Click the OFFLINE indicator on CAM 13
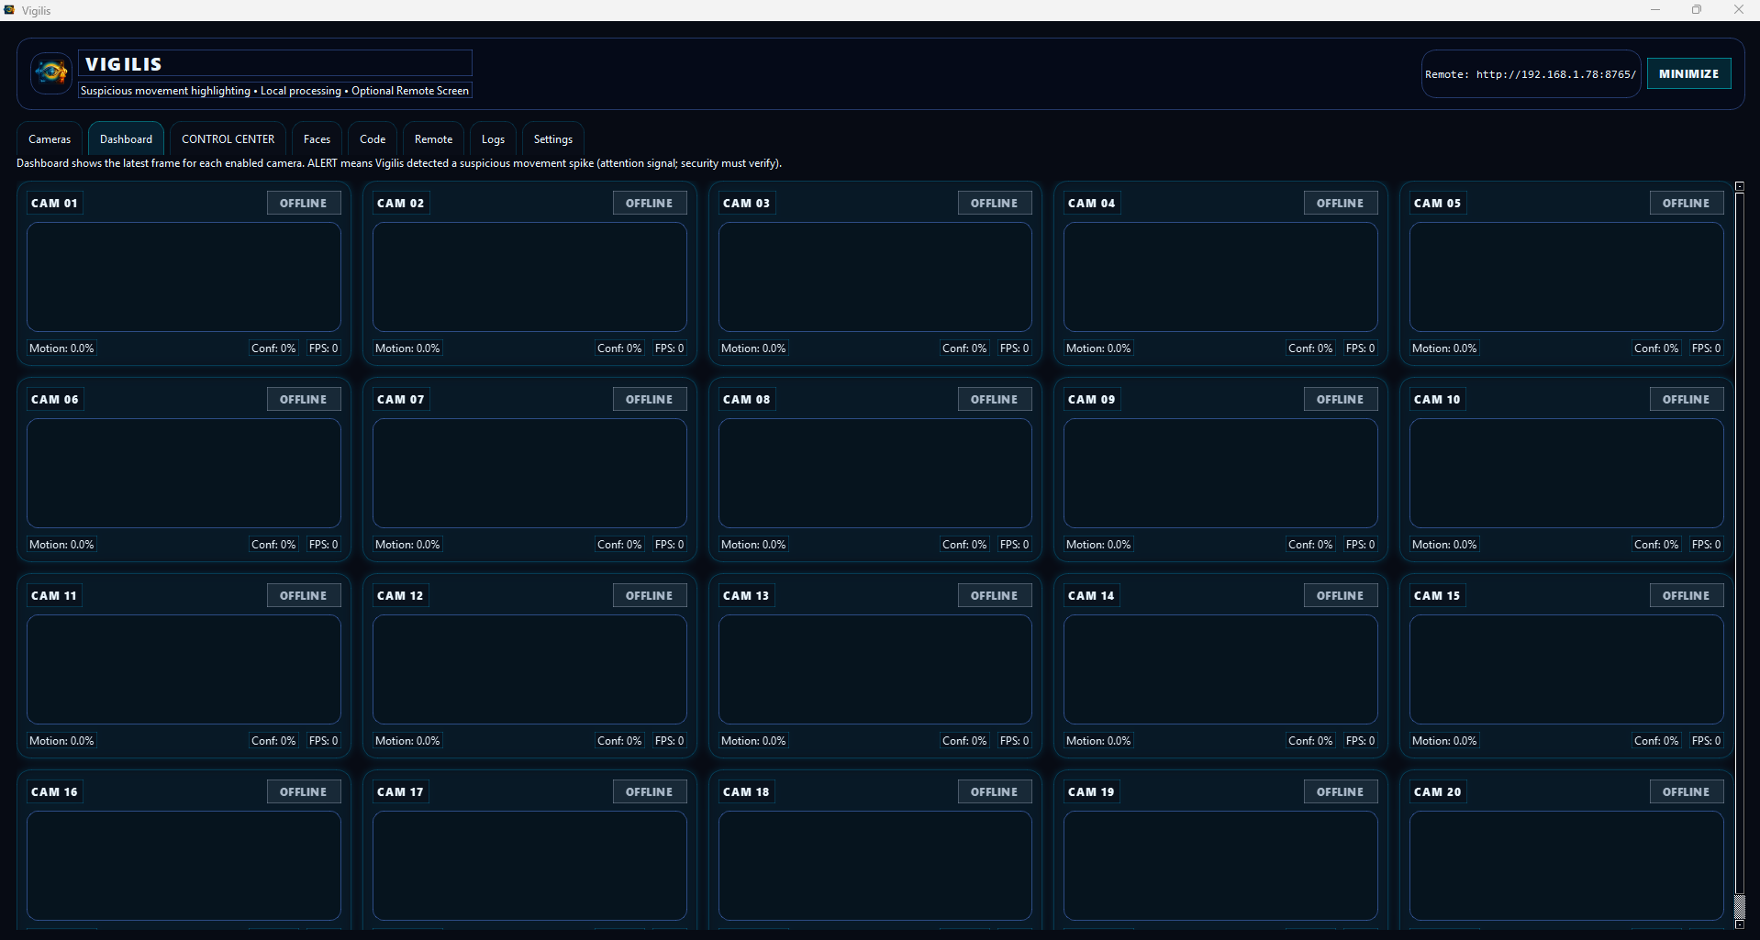This screenshot has width=1760, height=940. 994,594
